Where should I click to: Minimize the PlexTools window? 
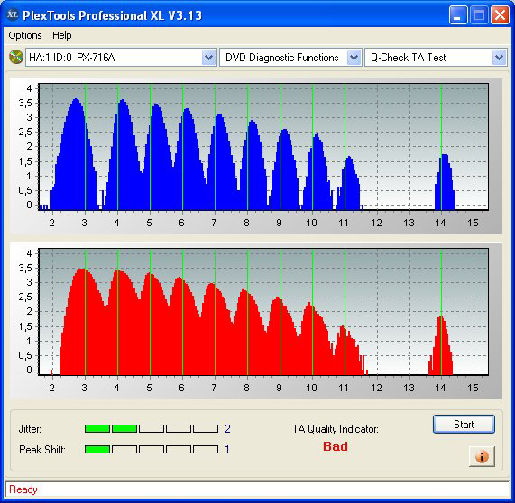[458, 15]
